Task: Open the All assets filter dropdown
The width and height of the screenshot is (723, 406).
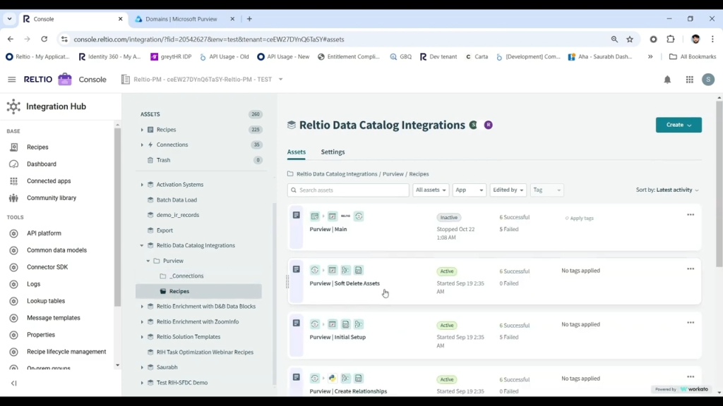Action: point(431,190)
